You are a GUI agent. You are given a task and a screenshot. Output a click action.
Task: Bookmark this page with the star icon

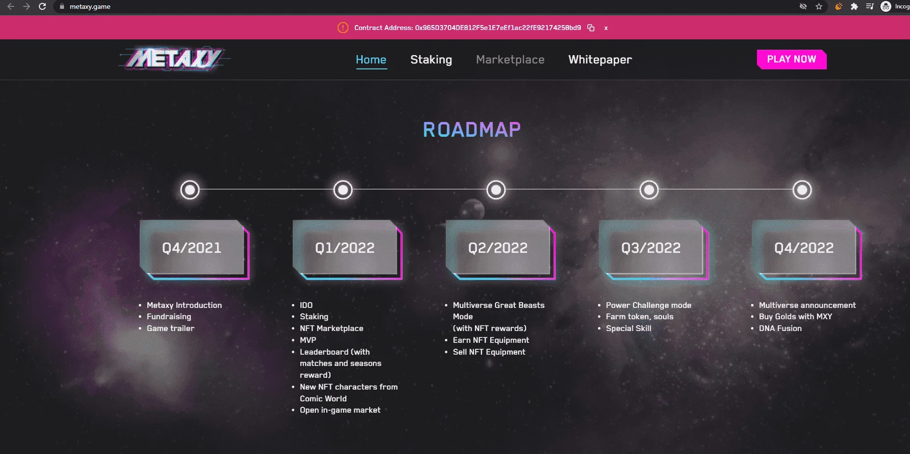pyautogui.click(x=819, y=6)
